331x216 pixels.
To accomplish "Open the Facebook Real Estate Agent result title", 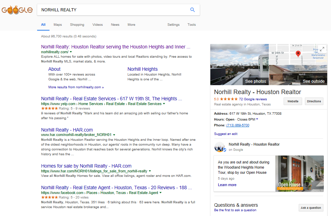I will point(116,187).
